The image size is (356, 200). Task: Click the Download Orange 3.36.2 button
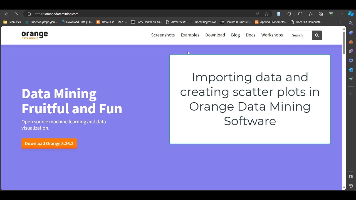49,144
